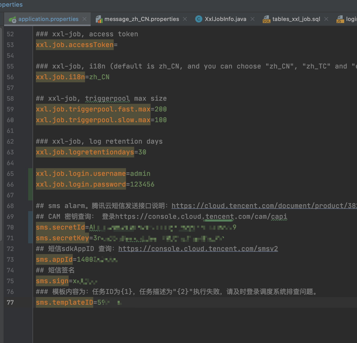This screenshot has width=357, height=343.
Task: Click the XxlJobInfo.java class icon
Action: [198, 19]
